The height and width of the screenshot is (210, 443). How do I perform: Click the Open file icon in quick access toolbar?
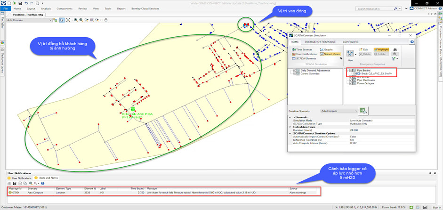(15, 3)
